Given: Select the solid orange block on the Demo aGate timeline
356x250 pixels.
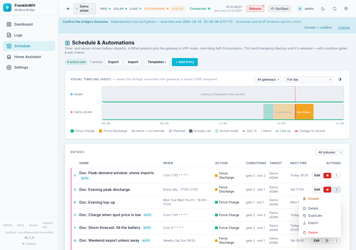Looking at the screenshot, I should click(x=304, y=112).
